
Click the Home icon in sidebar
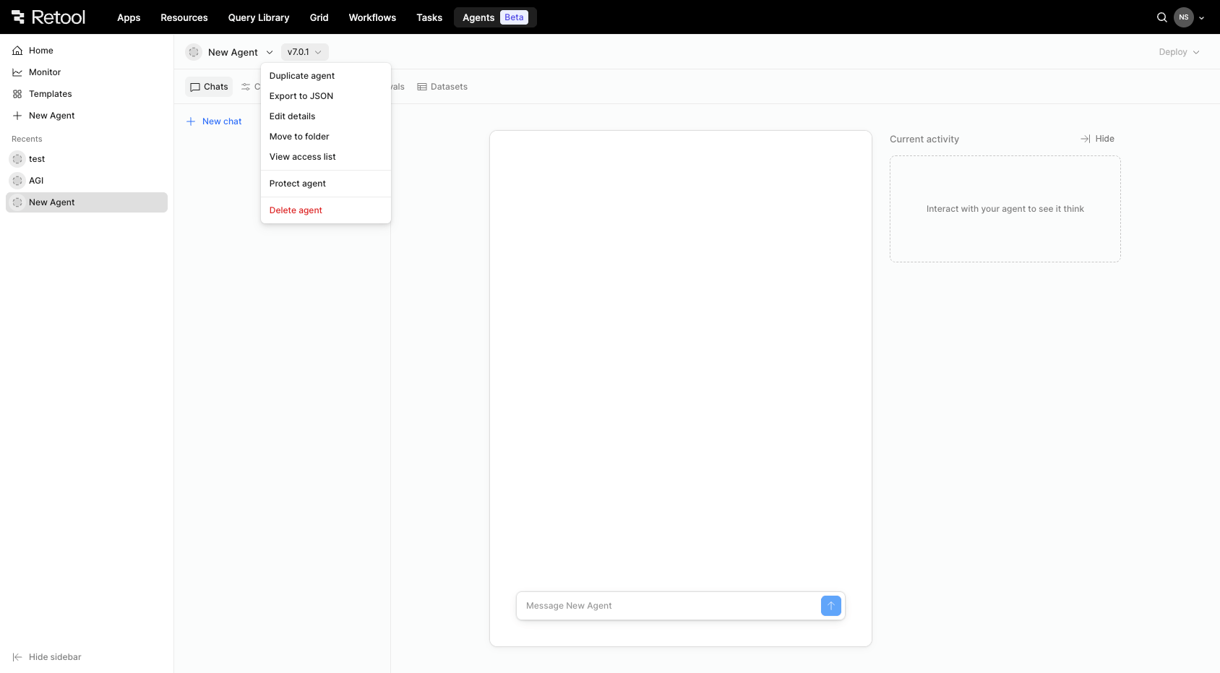pyautogui.click(x=17, y=51)
